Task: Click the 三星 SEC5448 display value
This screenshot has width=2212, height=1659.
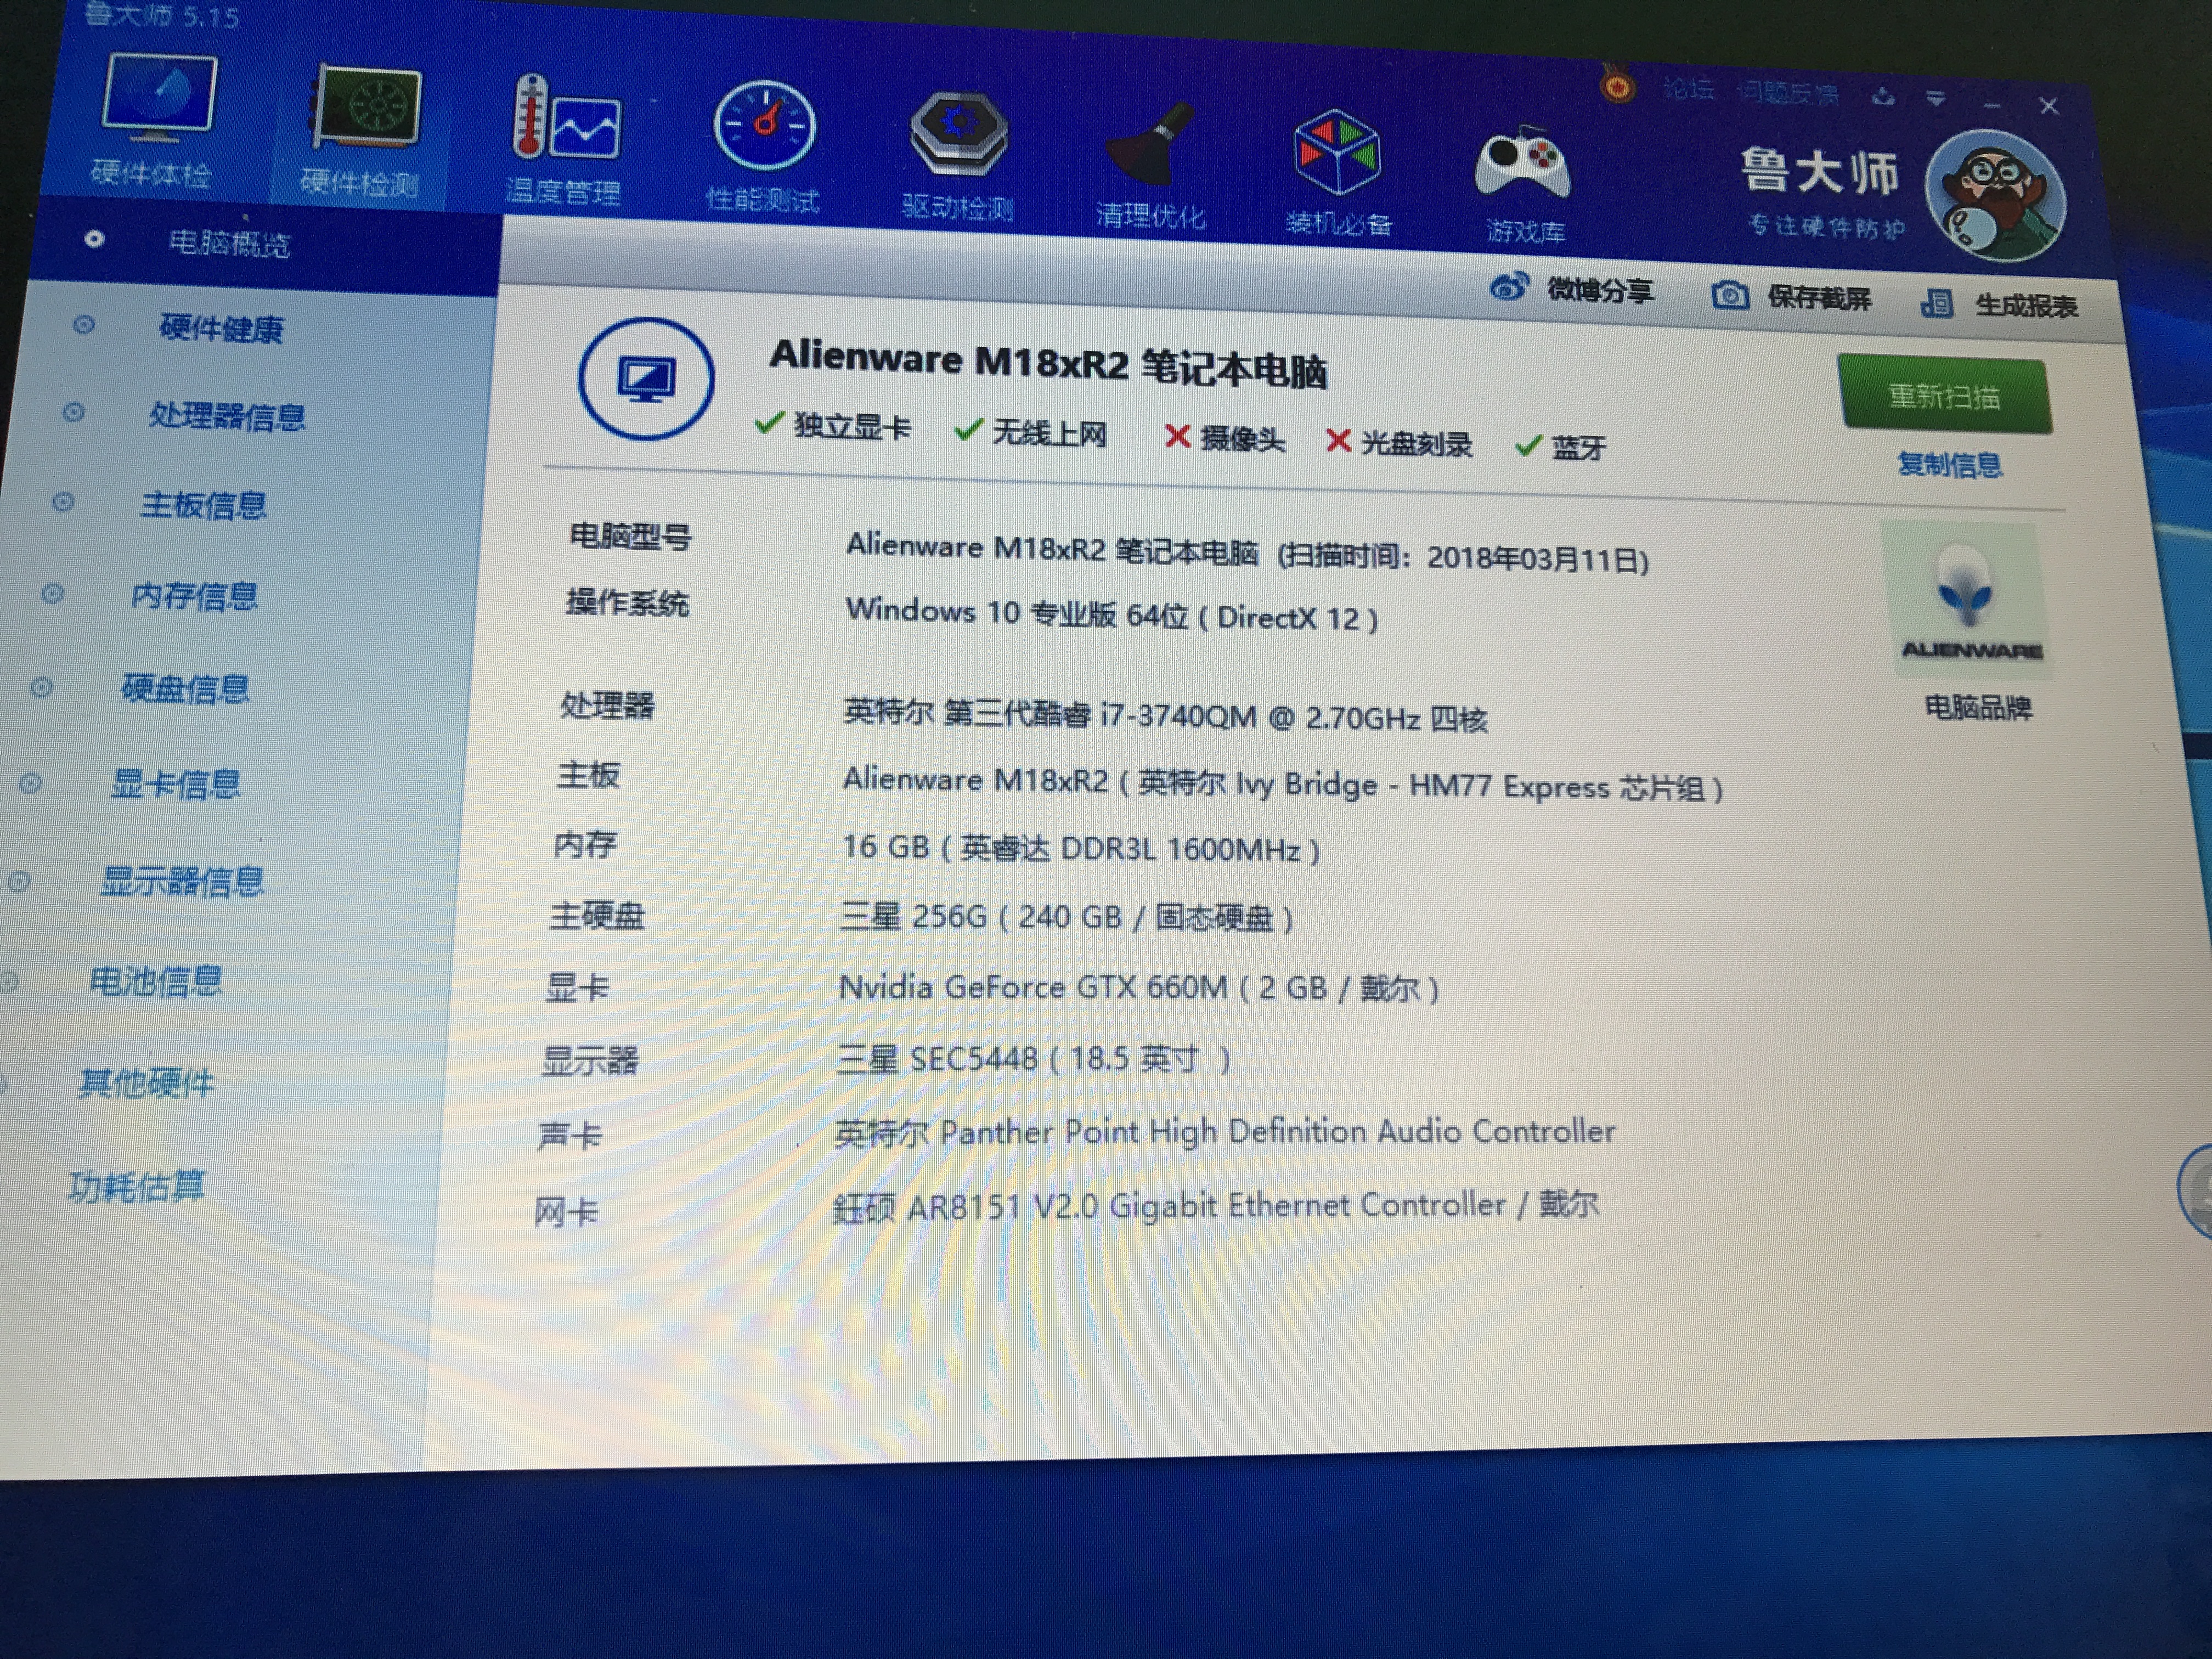Action: (1034, 1059)
